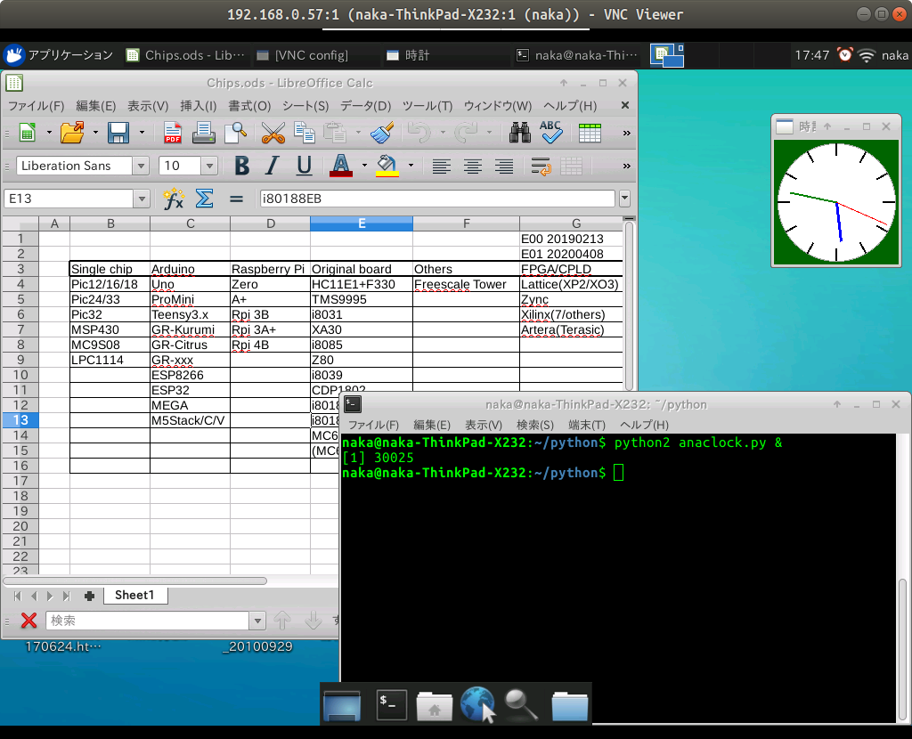912x739 pixels.
Task: Select column E header
Action: (x=362, y=223)
